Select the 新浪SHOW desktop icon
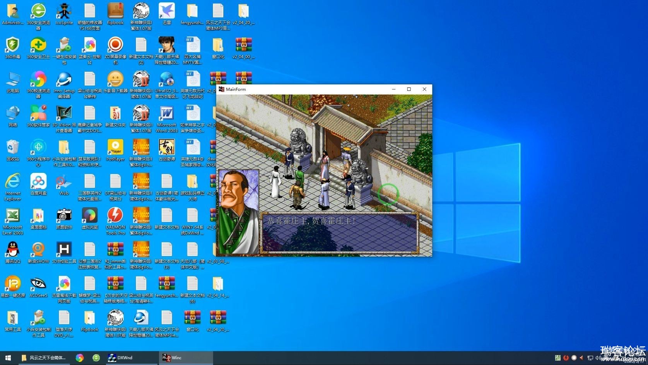This screenshot has height=365, width=648. coord(38,252)
